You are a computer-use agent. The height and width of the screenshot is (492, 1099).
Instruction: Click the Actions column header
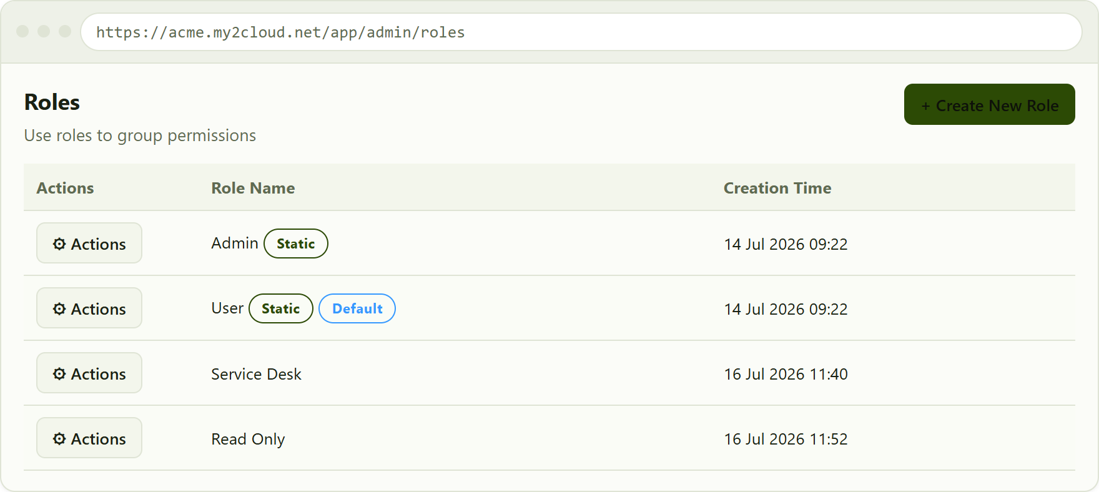coord(65,188)
